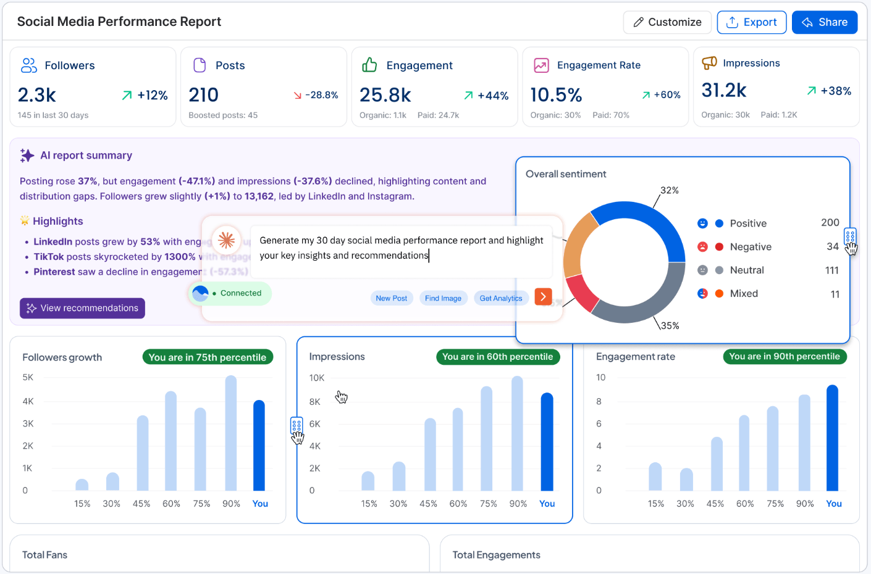Click the 90% bar in Followers growth chart
The width and height of the screenshot is (871, 574).
[x=231, y=433]
